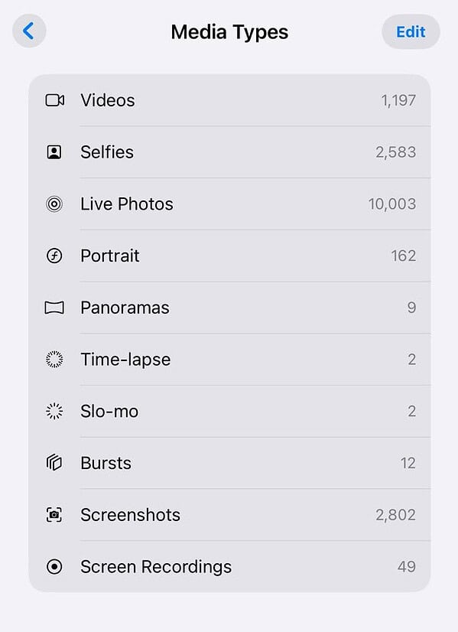Select the Portrait depth-effect icon
Viewport: 458px width, 632px height.
(53, 256)
